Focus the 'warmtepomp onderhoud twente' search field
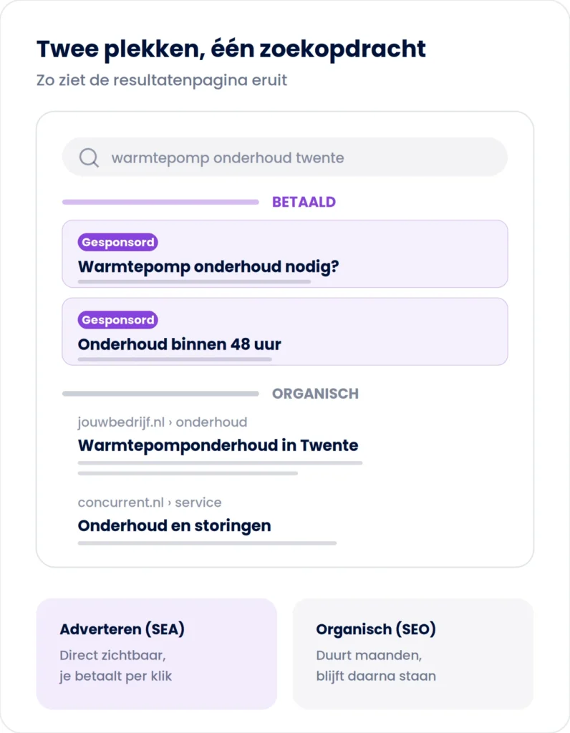570x733 pixels. (x=285, y=157)
